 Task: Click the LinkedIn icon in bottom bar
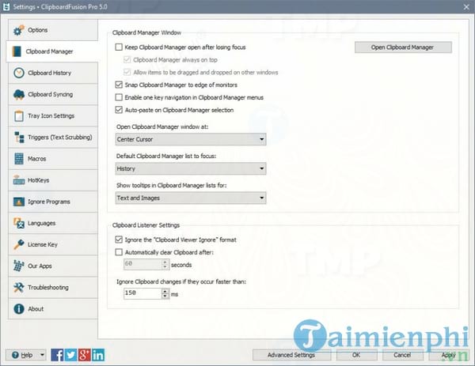click(x=97, y=355)
